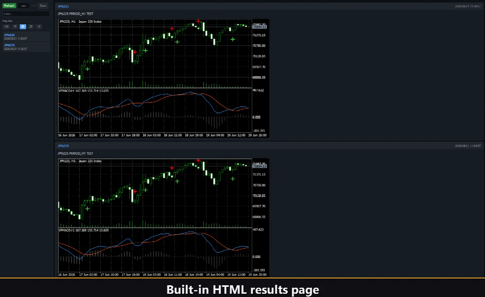Set image size to 75
Viewport: 485px width, 297px height.
(15, 27)
